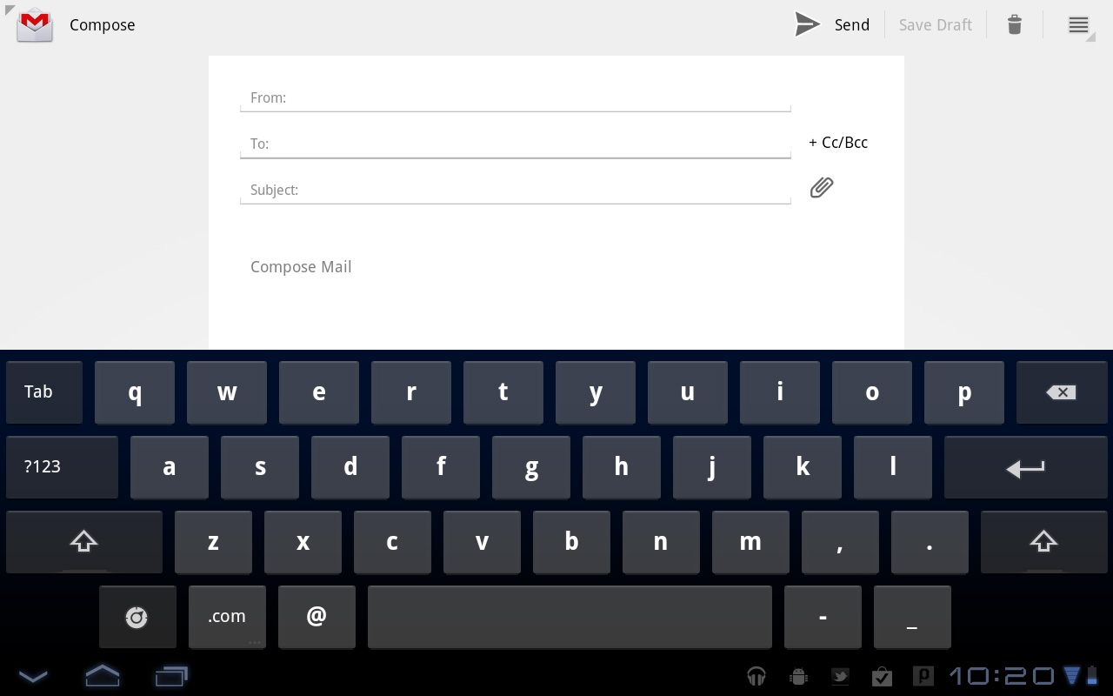1113x696 pixels.
Task: Open the overflow menu icon
Action: 1078,24
